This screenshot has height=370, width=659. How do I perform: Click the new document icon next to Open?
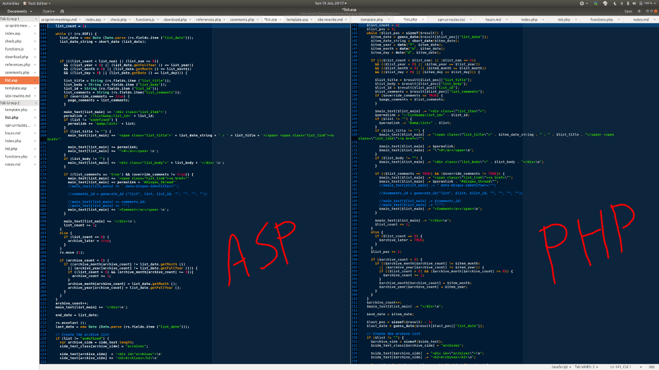62,11
